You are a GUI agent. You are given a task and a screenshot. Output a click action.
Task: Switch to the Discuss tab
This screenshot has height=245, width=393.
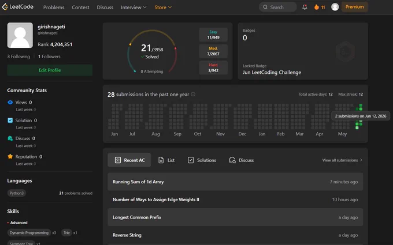coord(241,160)
